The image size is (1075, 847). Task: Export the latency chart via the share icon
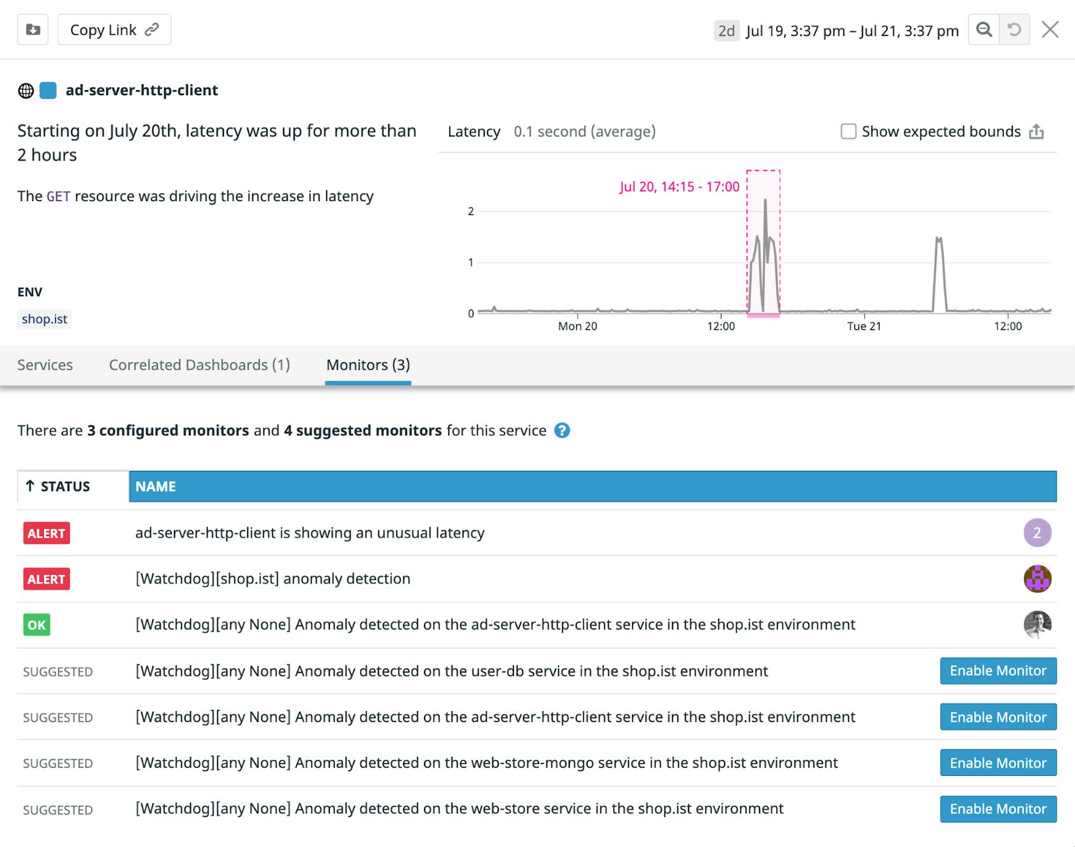pos(1036,132)
